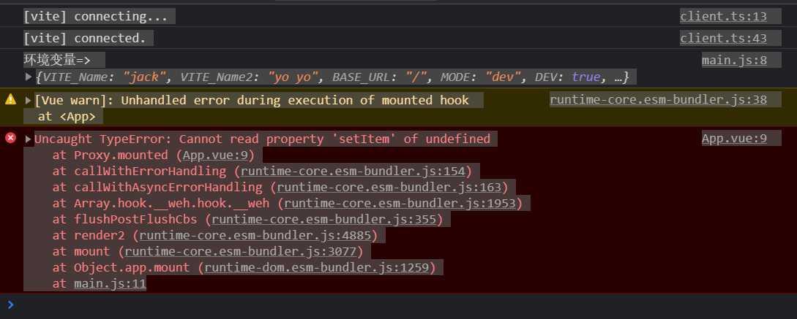Click the console prompt input line
Image resolution: width=797 pixels, height=319 pixels.
pos(395,305)
